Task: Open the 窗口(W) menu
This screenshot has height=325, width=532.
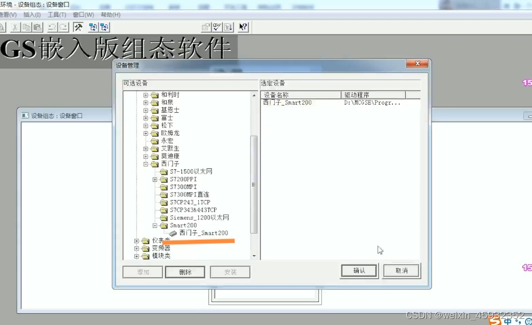Action: coord(83,15)
